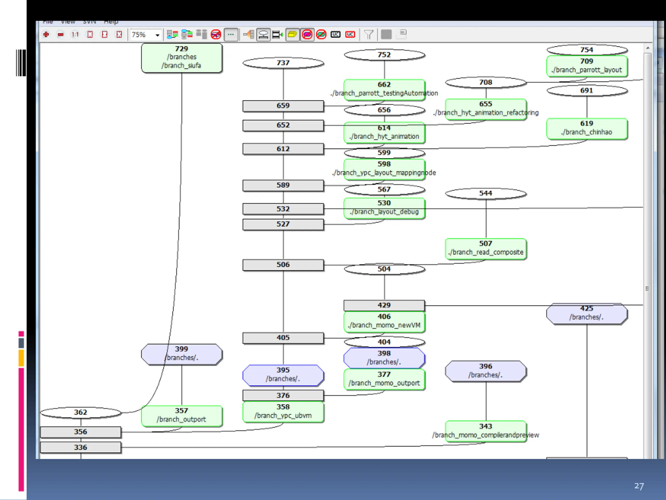Screen dimensions: 666x500
Task: Reset zoom with the 1:1 icon
Action: 75,34
